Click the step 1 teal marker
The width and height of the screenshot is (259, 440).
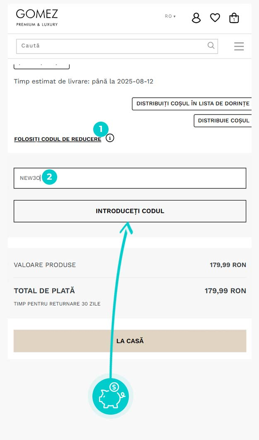click(101, 129)
